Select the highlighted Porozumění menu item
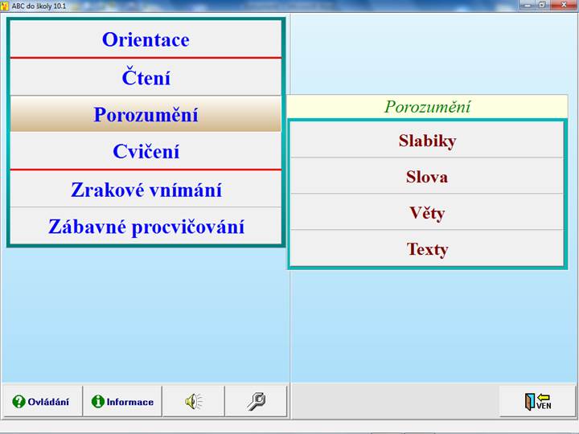The width and height of the screenshot is (579, 434). click(146, 114)
